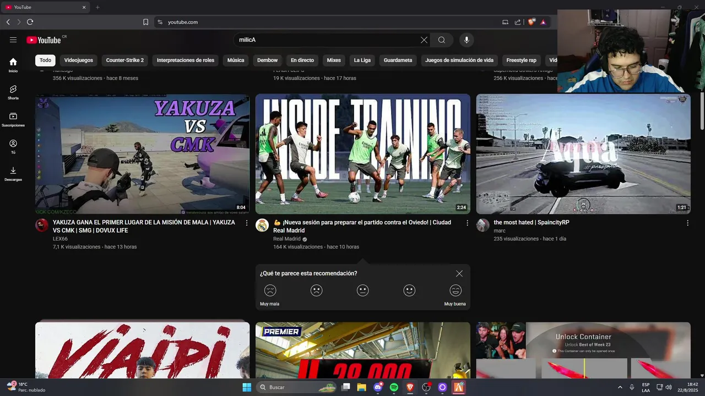Open a new browser tab
Image resolution: width=705 pixels, height=396 pixels.
[97, 7]
